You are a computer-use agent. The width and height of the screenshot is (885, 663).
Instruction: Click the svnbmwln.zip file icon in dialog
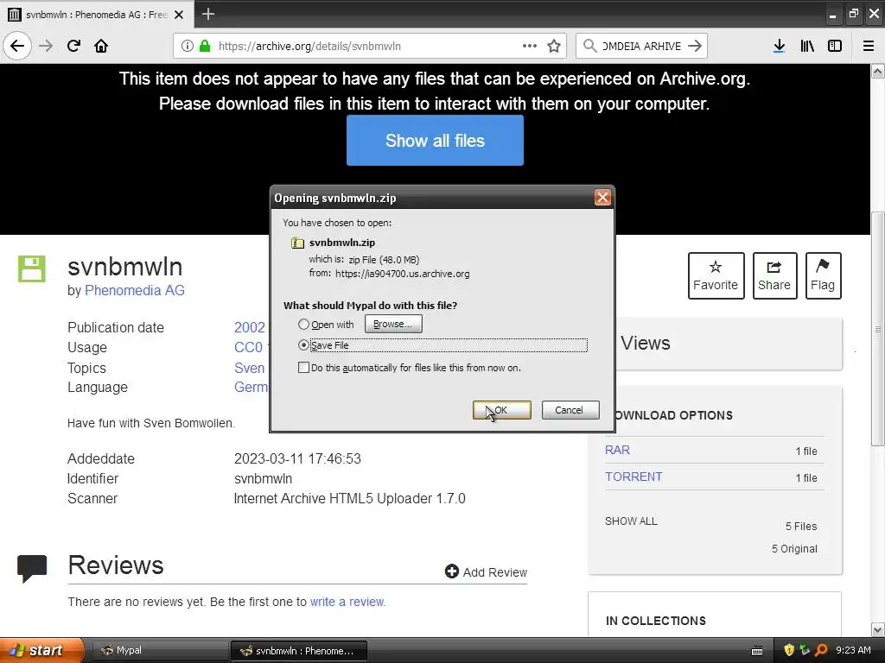tap(297, 243)
